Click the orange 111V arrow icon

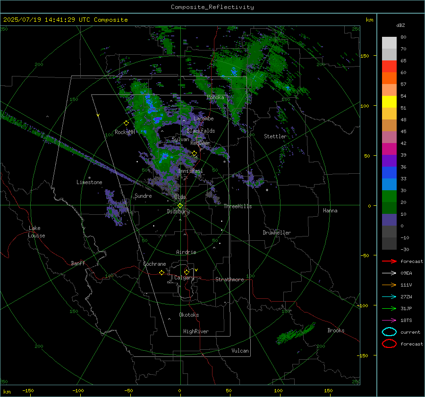coord(389,285)
